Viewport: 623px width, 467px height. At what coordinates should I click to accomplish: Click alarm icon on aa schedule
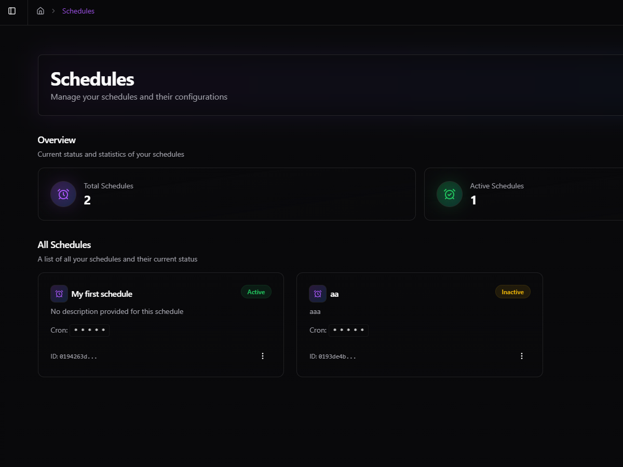click(318, 294)
